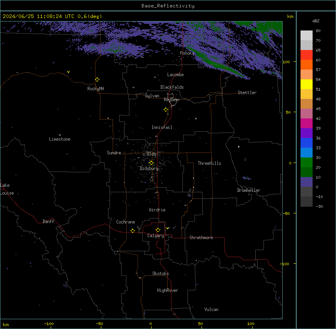Click the Cochrane town label
The height and width of the screenshot is (329, 336).
coord(126,222)
